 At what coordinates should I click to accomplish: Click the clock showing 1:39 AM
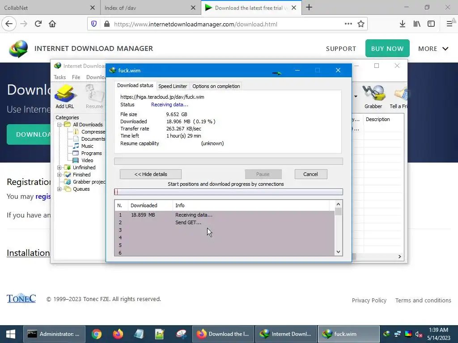[438, 330]
